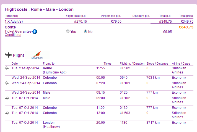Click the London (Heathrow) destination

tap(51, 125)
